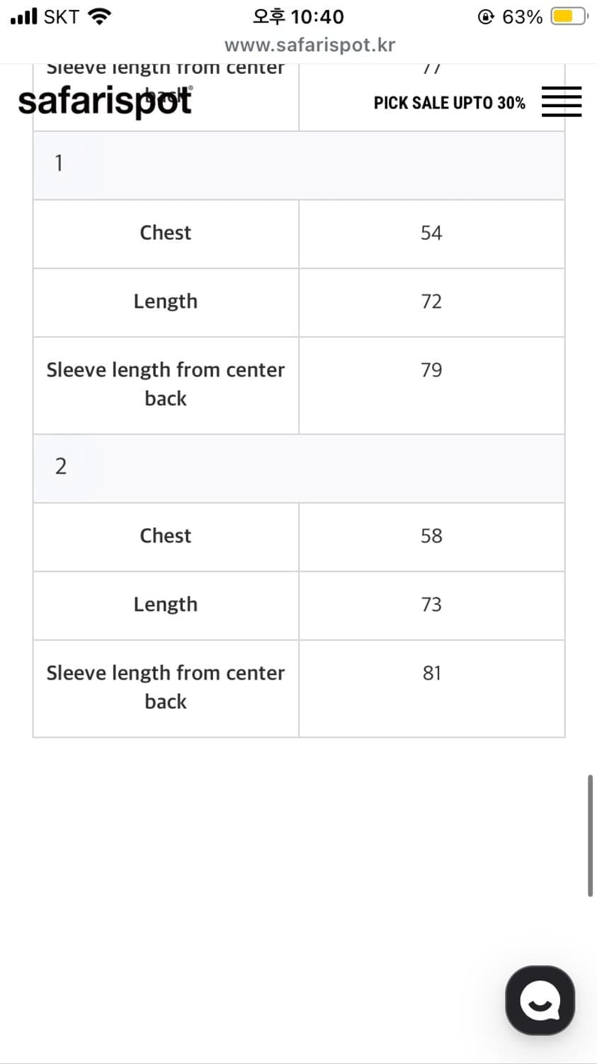Click the size 1 length value 72

(x=431, y=302)
